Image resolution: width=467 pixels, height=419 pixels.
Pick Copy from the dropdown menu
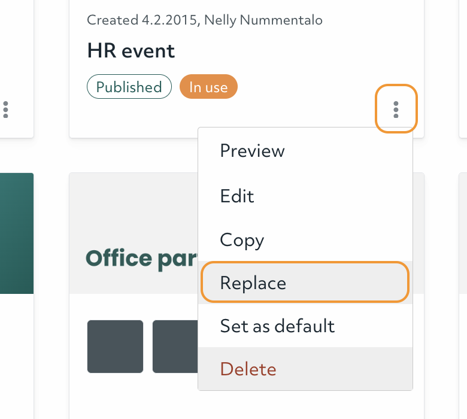[242, 239]
